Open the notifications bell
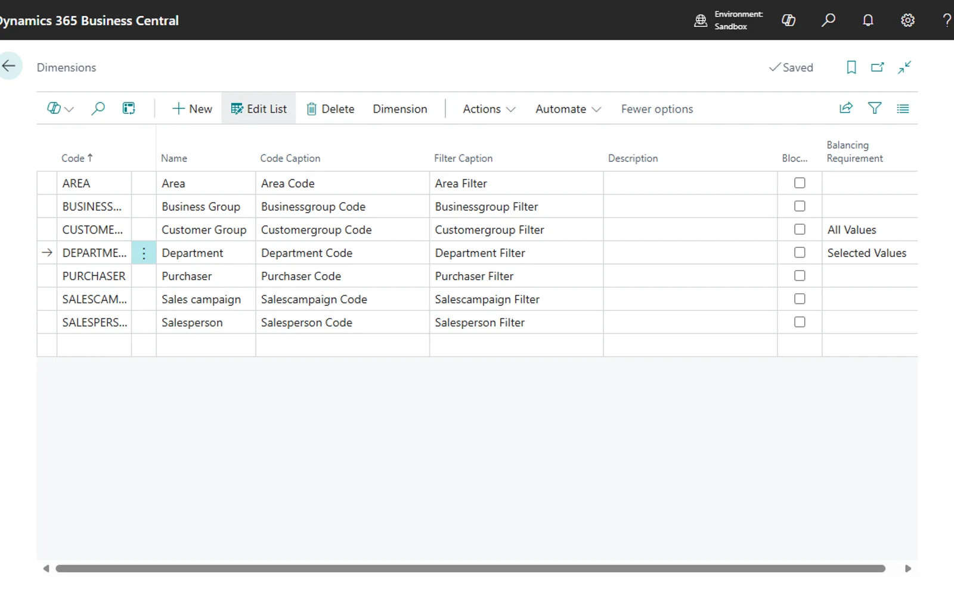954x596 pixels. click(x=868, y=20)
